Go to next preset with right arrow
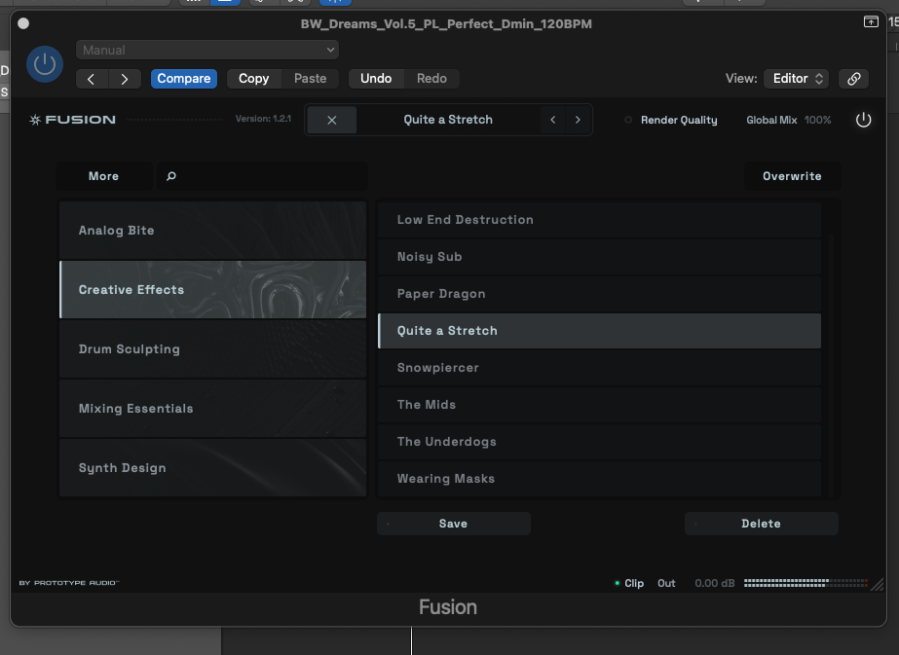The width and height of the screenshot is (899, 655). [x=578, y=120]
